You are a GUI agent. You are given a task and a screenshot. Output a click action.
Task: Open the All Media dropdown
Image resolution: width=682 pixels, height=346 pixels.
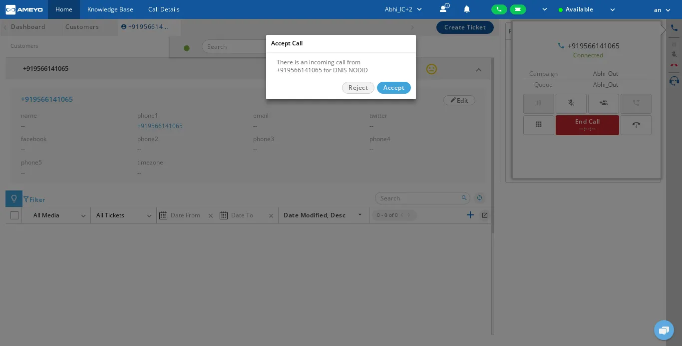[x=59, y=215]
